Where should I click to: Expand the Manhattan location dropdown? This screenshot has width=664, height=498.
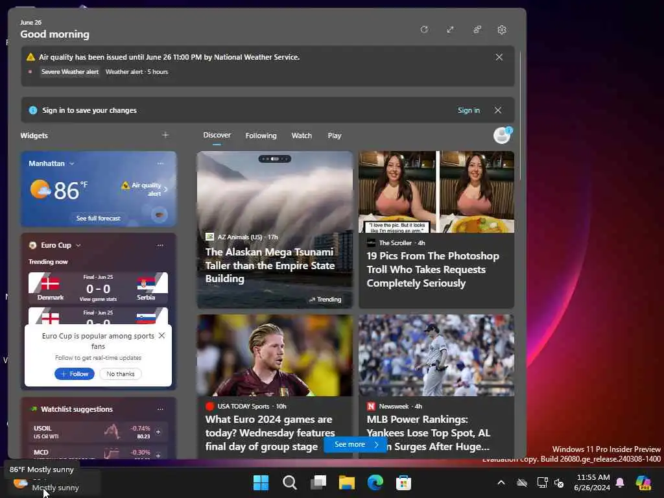click(x=71, y=164)
